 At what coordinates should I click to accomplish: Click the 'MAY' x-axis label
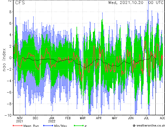click(115, 118)
